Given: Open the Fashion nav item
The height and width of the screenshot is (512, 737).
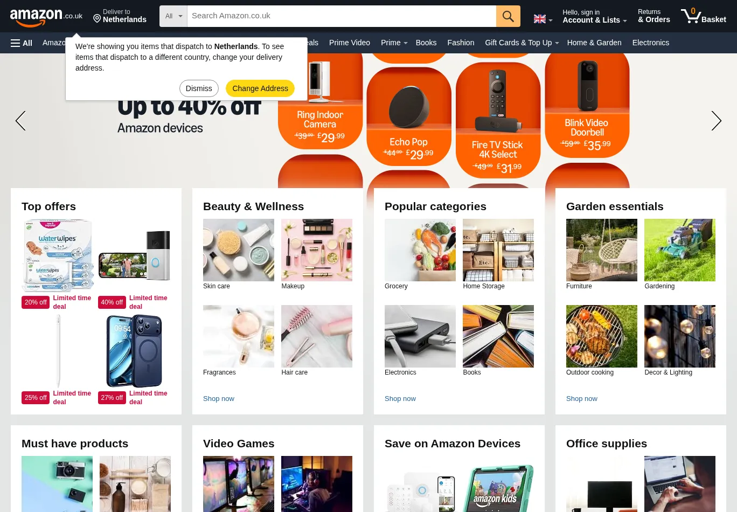Looking at the screenshot, I should (x=461, y=43).
